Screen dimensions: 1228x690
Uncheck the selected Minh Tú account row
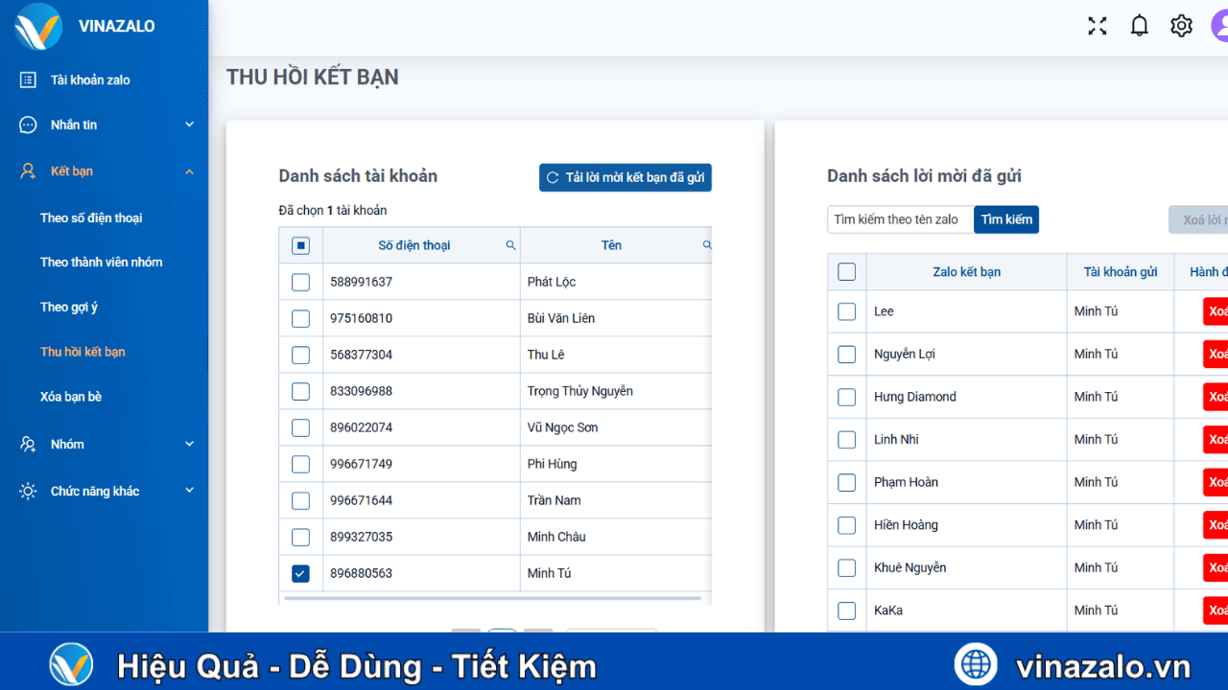coord(300,572)
